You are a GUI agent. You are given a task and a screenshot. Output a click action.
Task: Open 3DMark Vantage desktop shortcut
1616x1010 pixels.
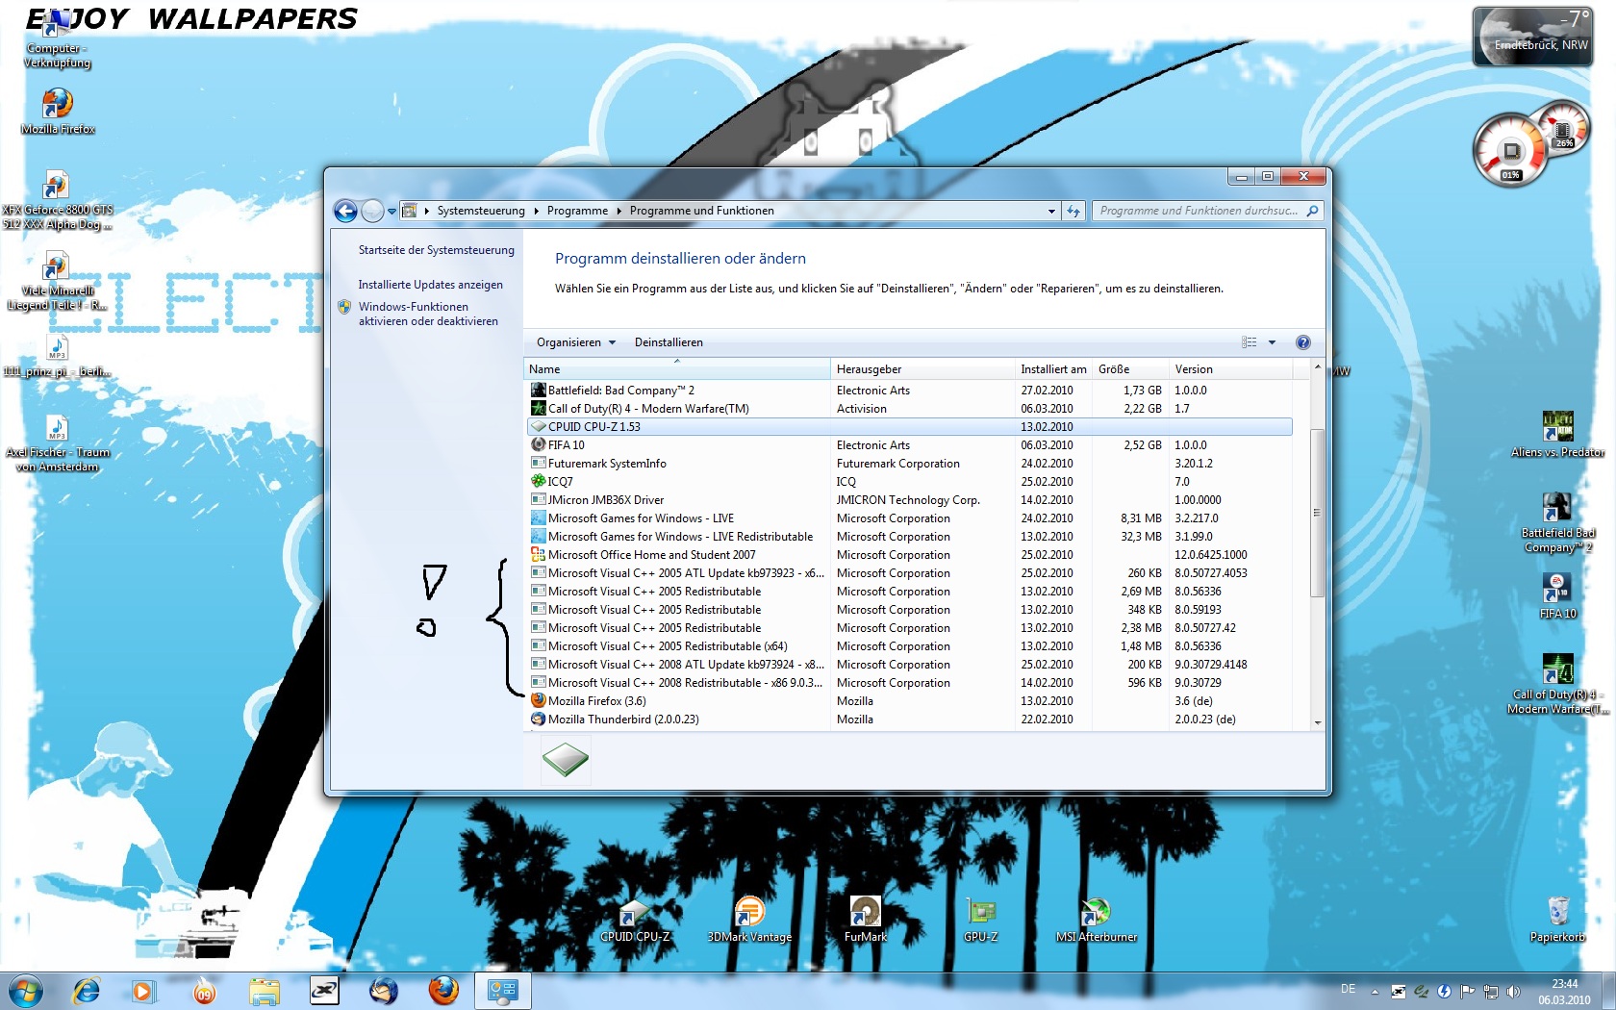click(749, 920)
